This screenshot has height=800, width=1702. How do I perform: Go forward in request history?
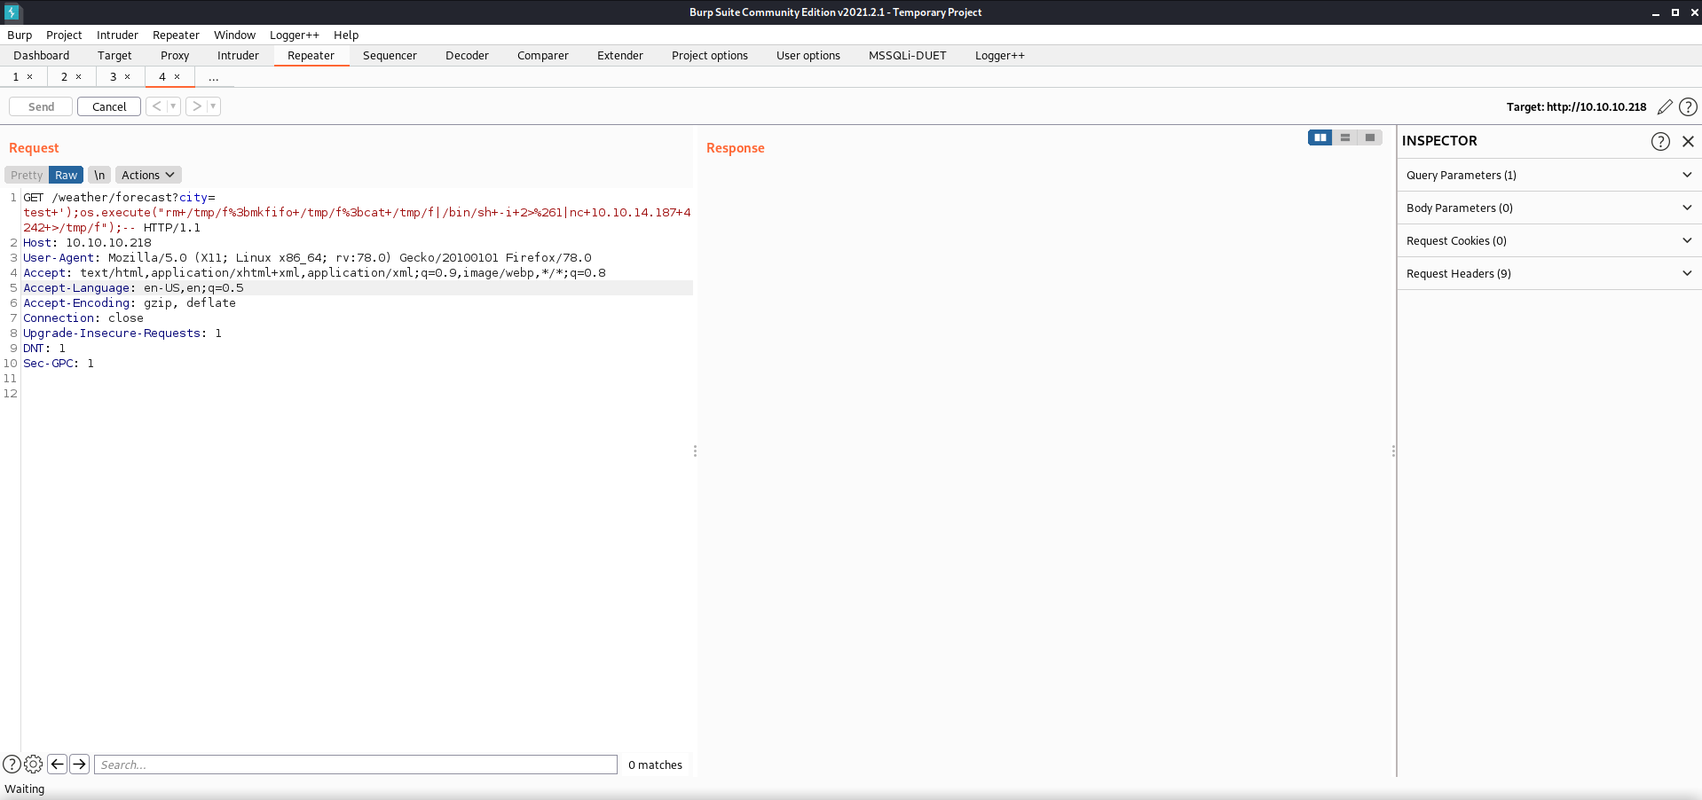point(196,106)
